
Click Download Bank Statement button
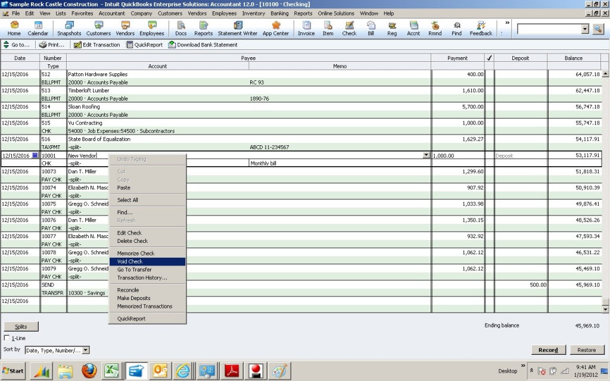click(x=203, y=45)
